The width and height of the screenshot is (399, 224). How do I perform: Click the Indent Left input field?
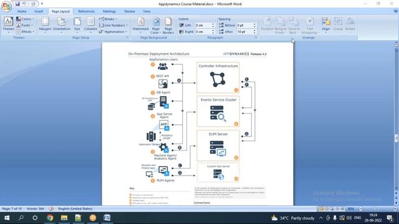point(203,26)
